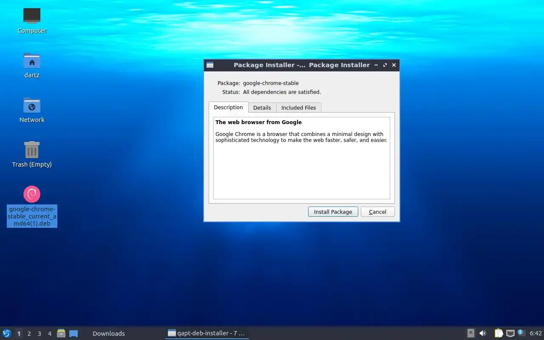Open the file manager launcher in taskbar

pos(61,333)
